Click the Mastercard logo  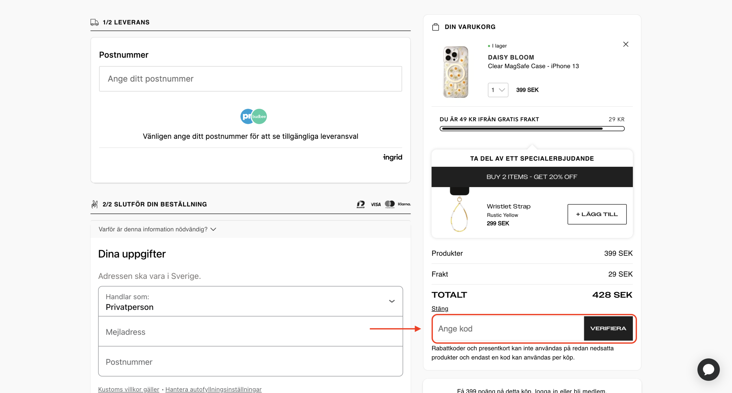[x=389, y=204]
